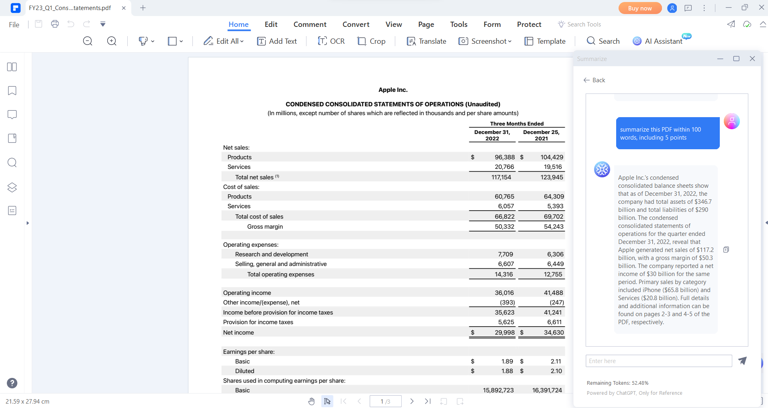Go Back in the Summarize panel
The image size is (768, 408).
tap(594, 80)
